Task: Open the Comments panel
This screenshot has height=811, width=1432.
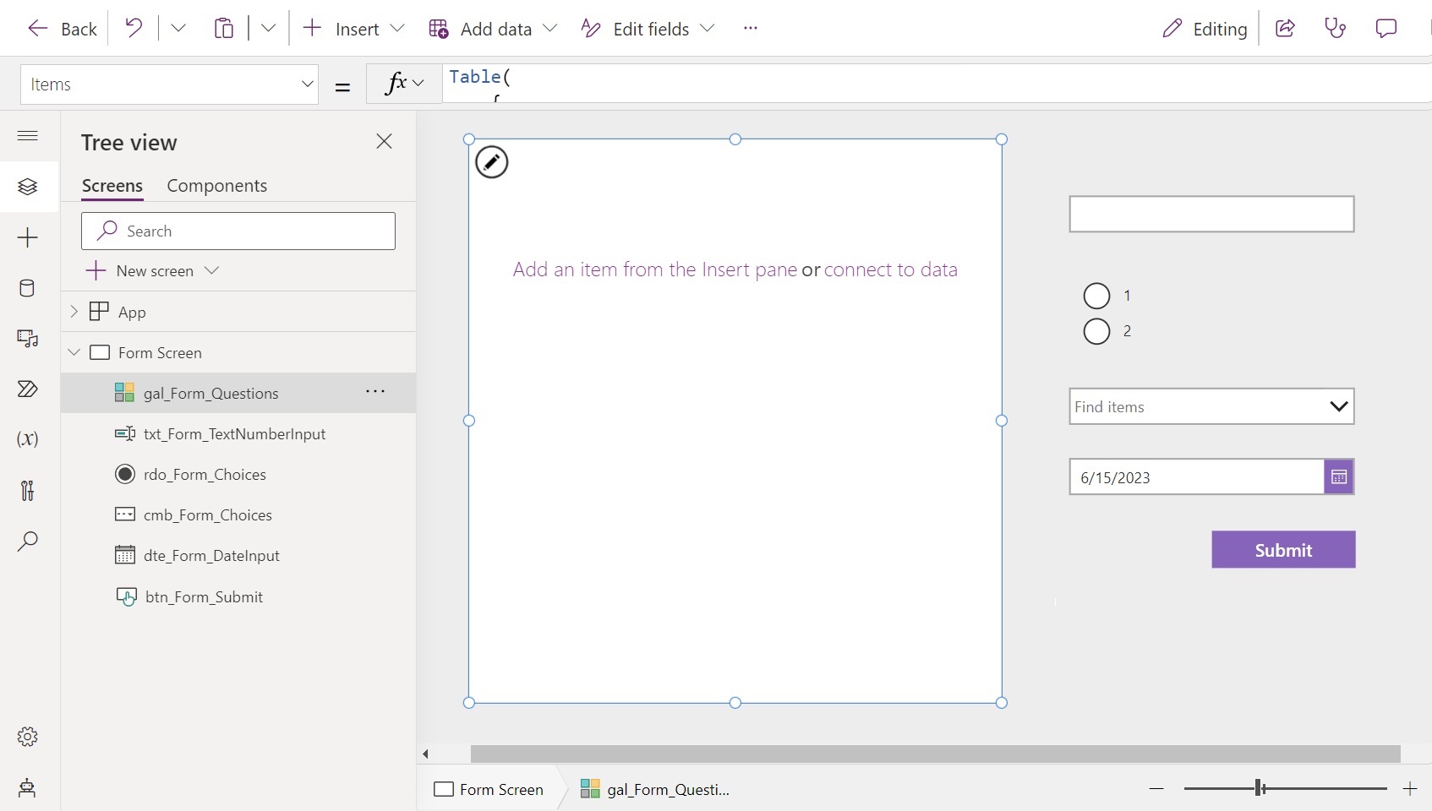Action: tap(1386, 28)
